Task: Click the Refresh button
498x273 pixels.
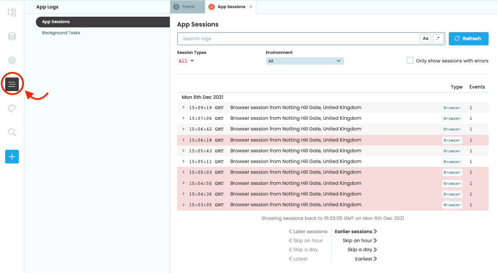Action: (x=468, y=39)
